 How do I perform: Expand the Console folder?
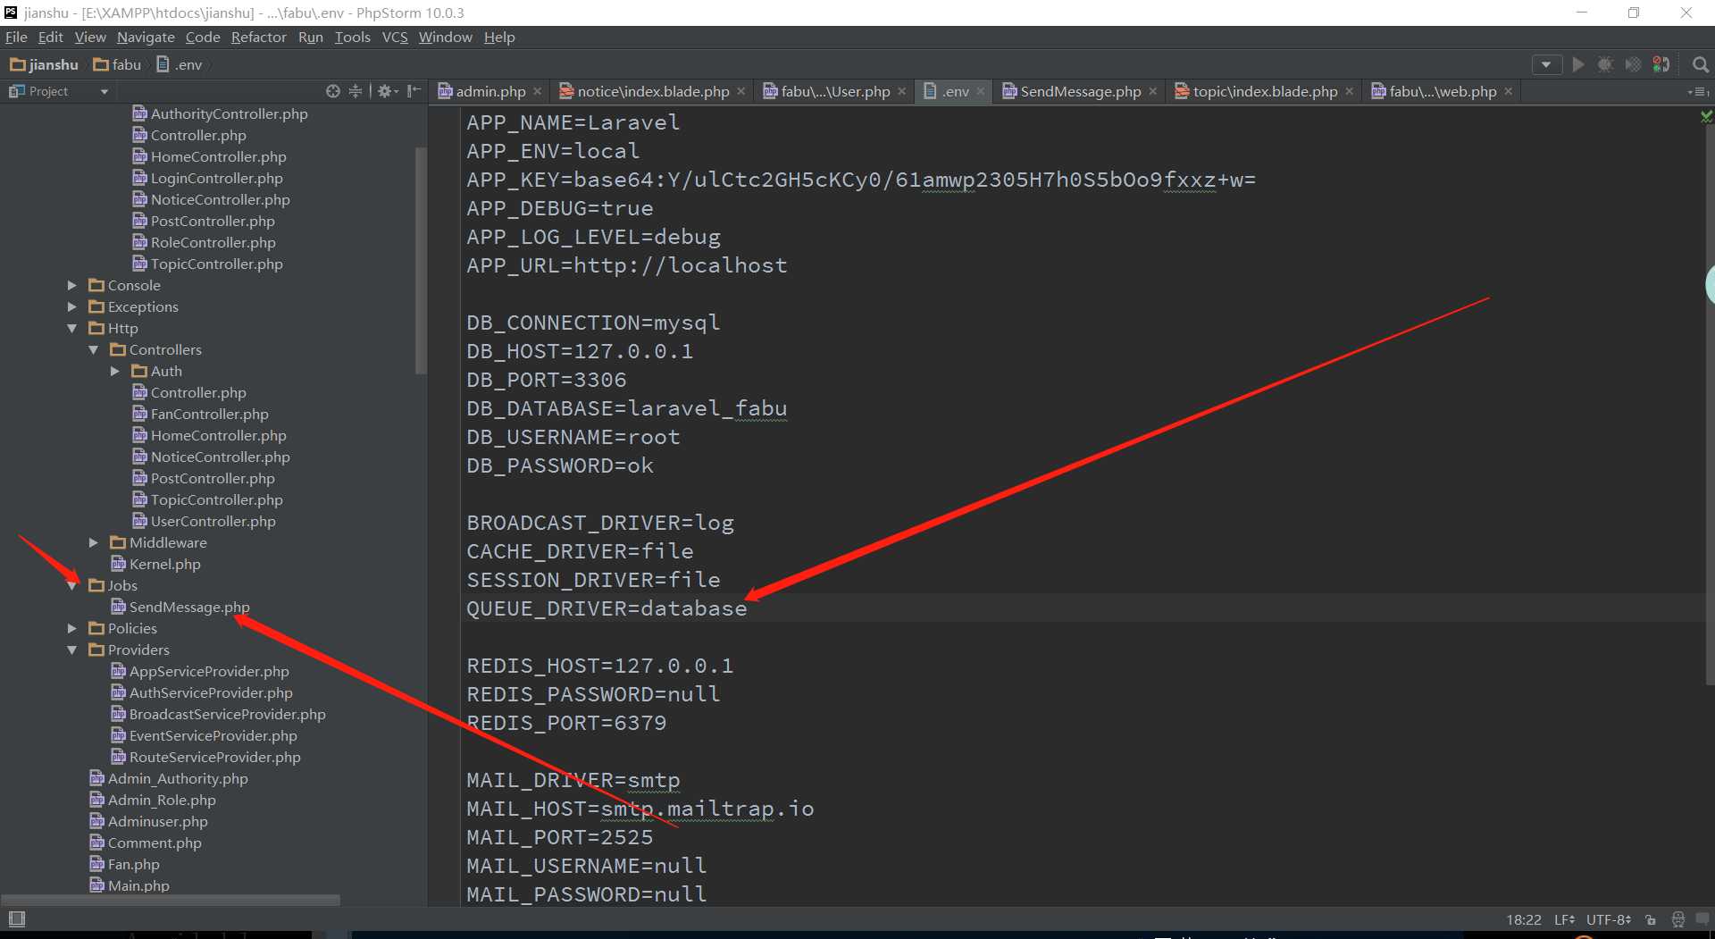72,285
